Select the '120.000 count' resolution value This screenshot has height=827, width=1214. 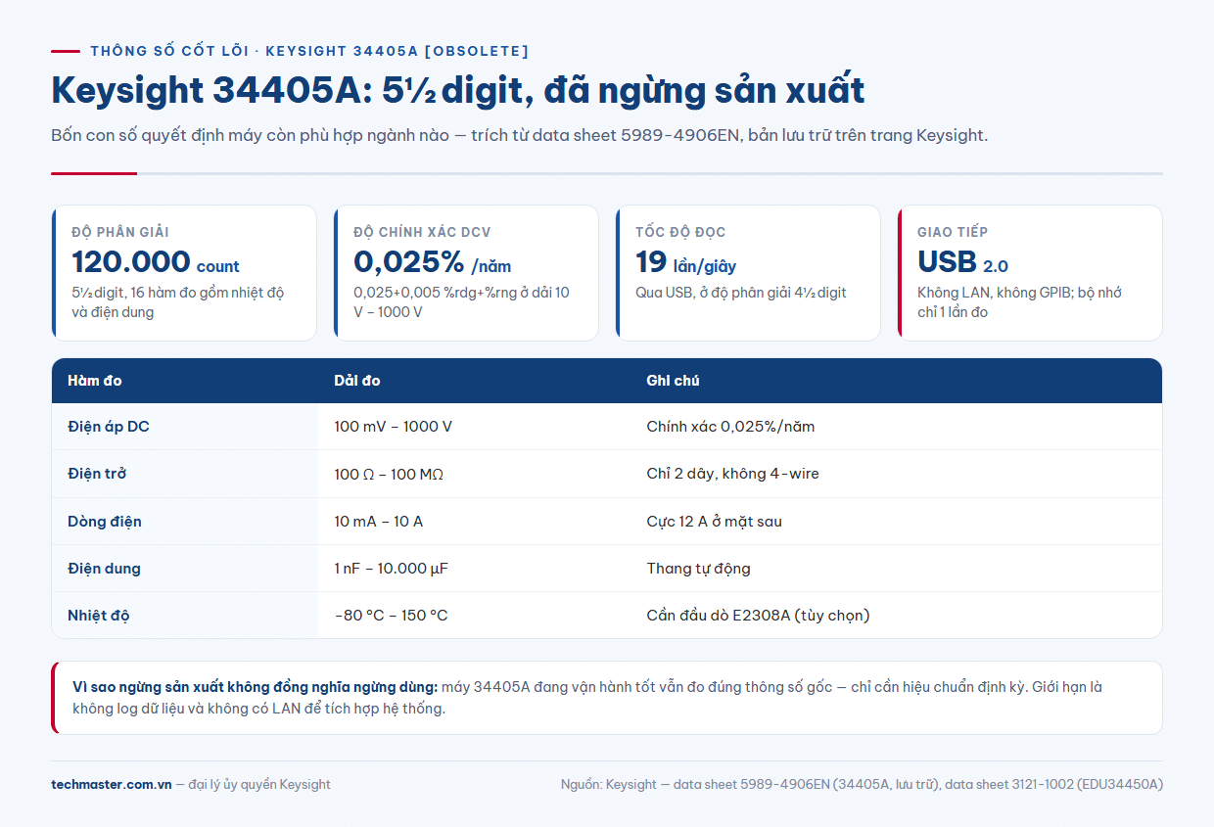[x=156, y=261]
